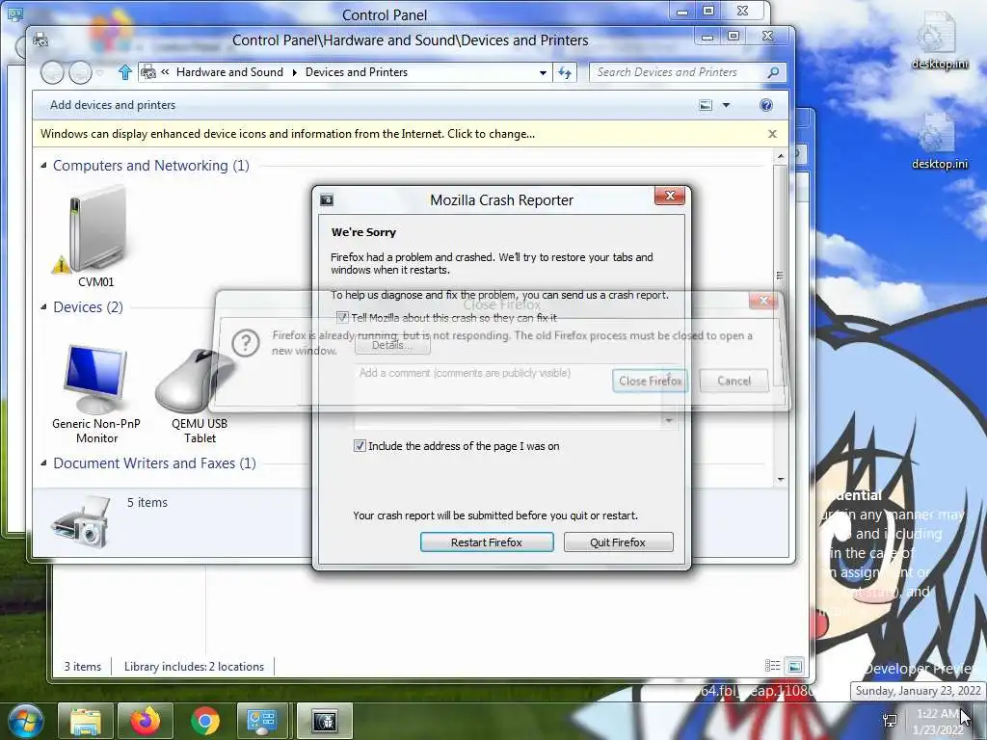Close the faded Close Firefox dialog

(x=763, y=301)
